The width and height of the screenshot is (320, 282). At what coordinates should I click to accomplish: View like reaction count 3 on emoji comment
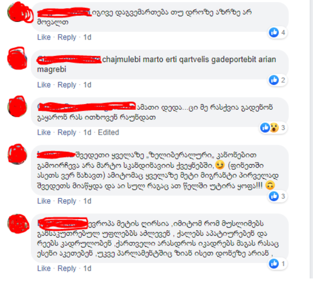pos(278,196)
